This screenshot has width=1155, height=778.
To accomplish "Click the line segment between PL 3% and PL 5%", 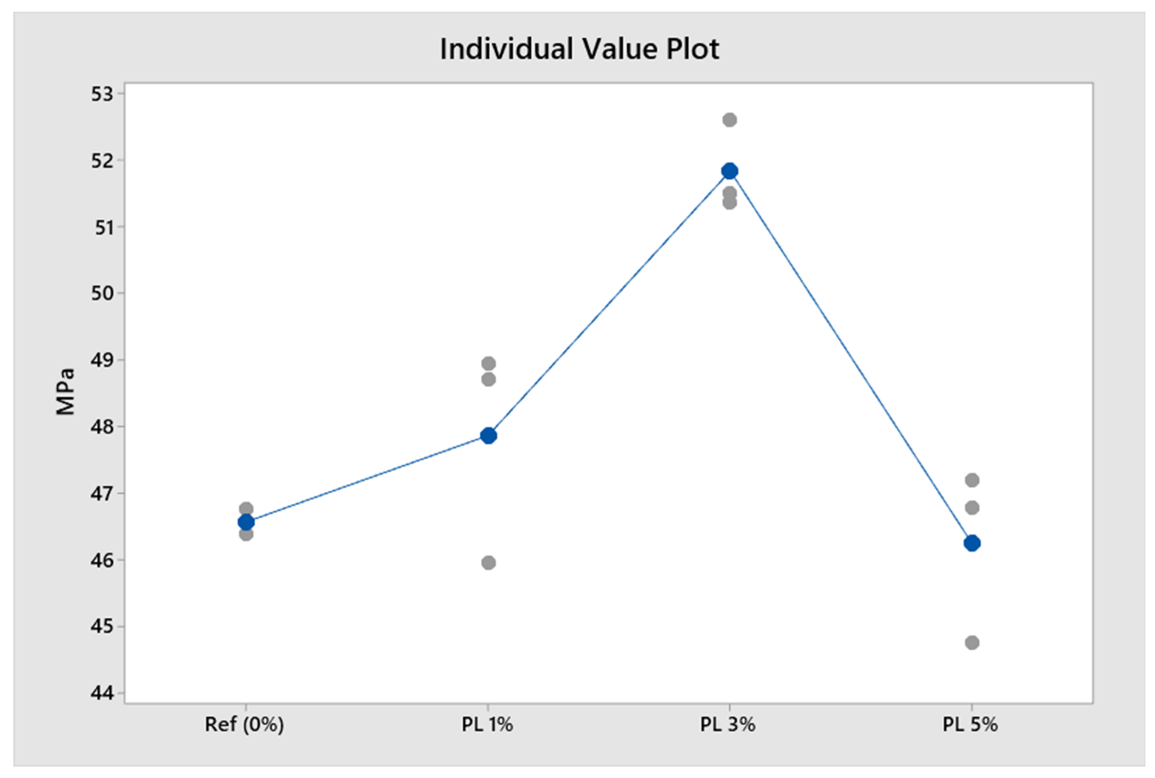I will 850,357.
